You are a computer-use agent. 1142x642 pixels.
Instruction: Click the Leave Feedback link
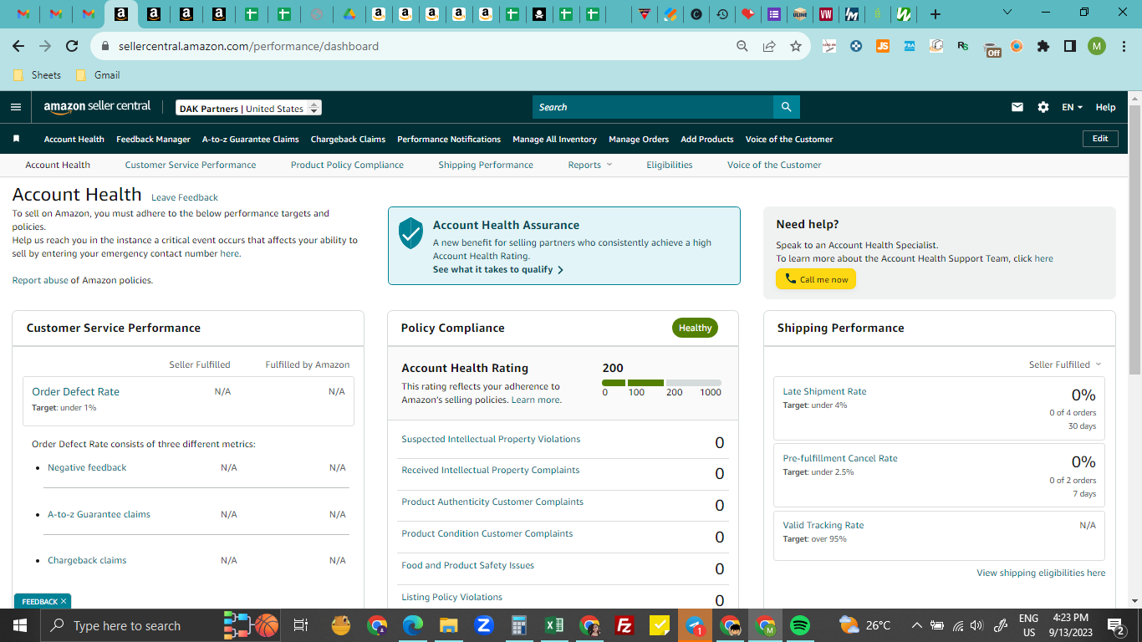[x=185, y=197]
